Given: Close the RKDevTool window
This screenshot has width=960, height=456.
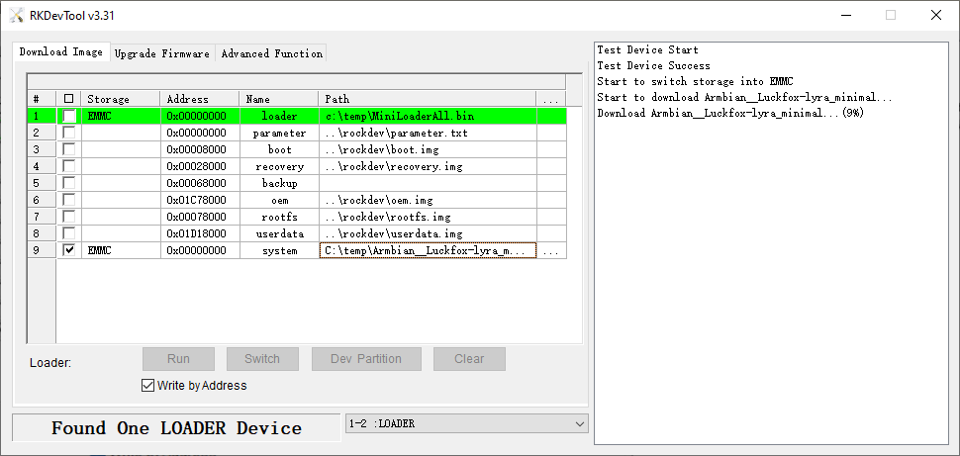Looking at the screenshot, I should click(x=935, y=15).
